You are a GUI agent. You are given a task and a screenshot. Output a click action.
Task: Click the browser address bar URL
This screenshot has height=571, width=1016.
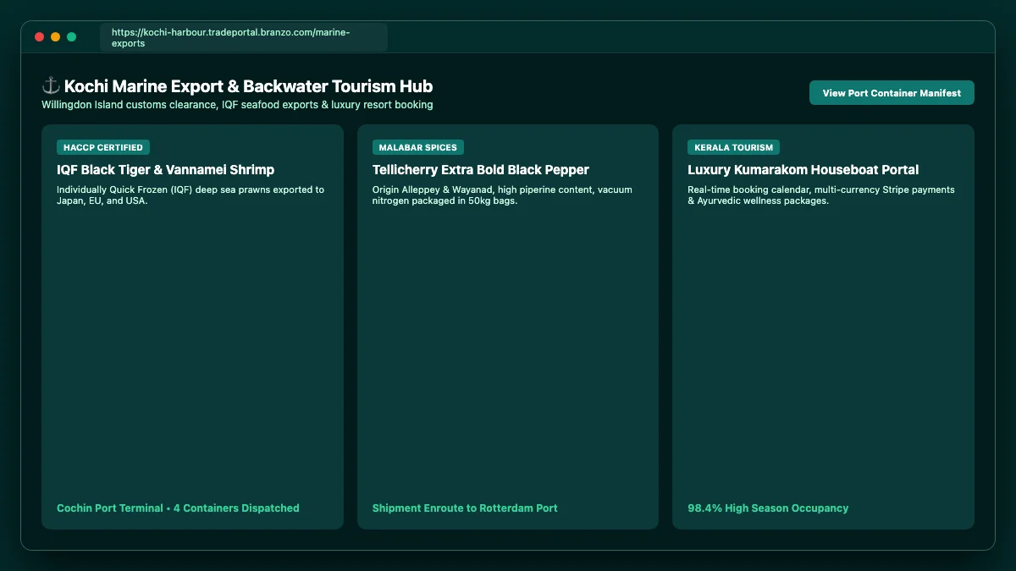click(x=244, y=37)
